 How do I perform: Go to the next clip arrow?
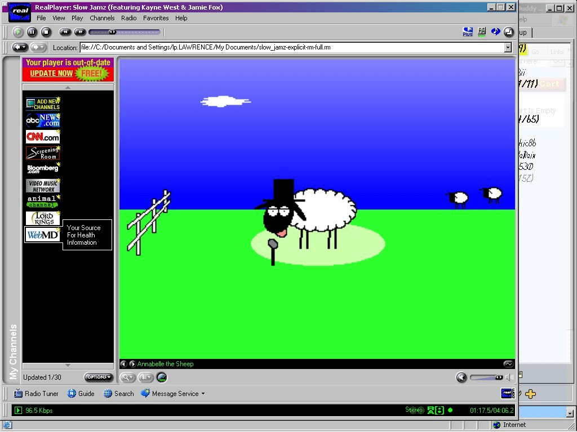tap(132, 364)
